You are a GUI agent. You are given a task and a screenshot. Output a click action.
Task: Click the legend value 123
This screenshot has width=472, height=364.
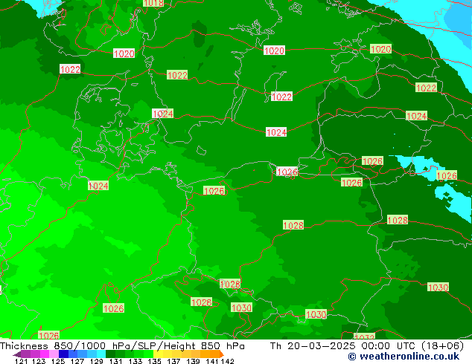coord(39,361)
